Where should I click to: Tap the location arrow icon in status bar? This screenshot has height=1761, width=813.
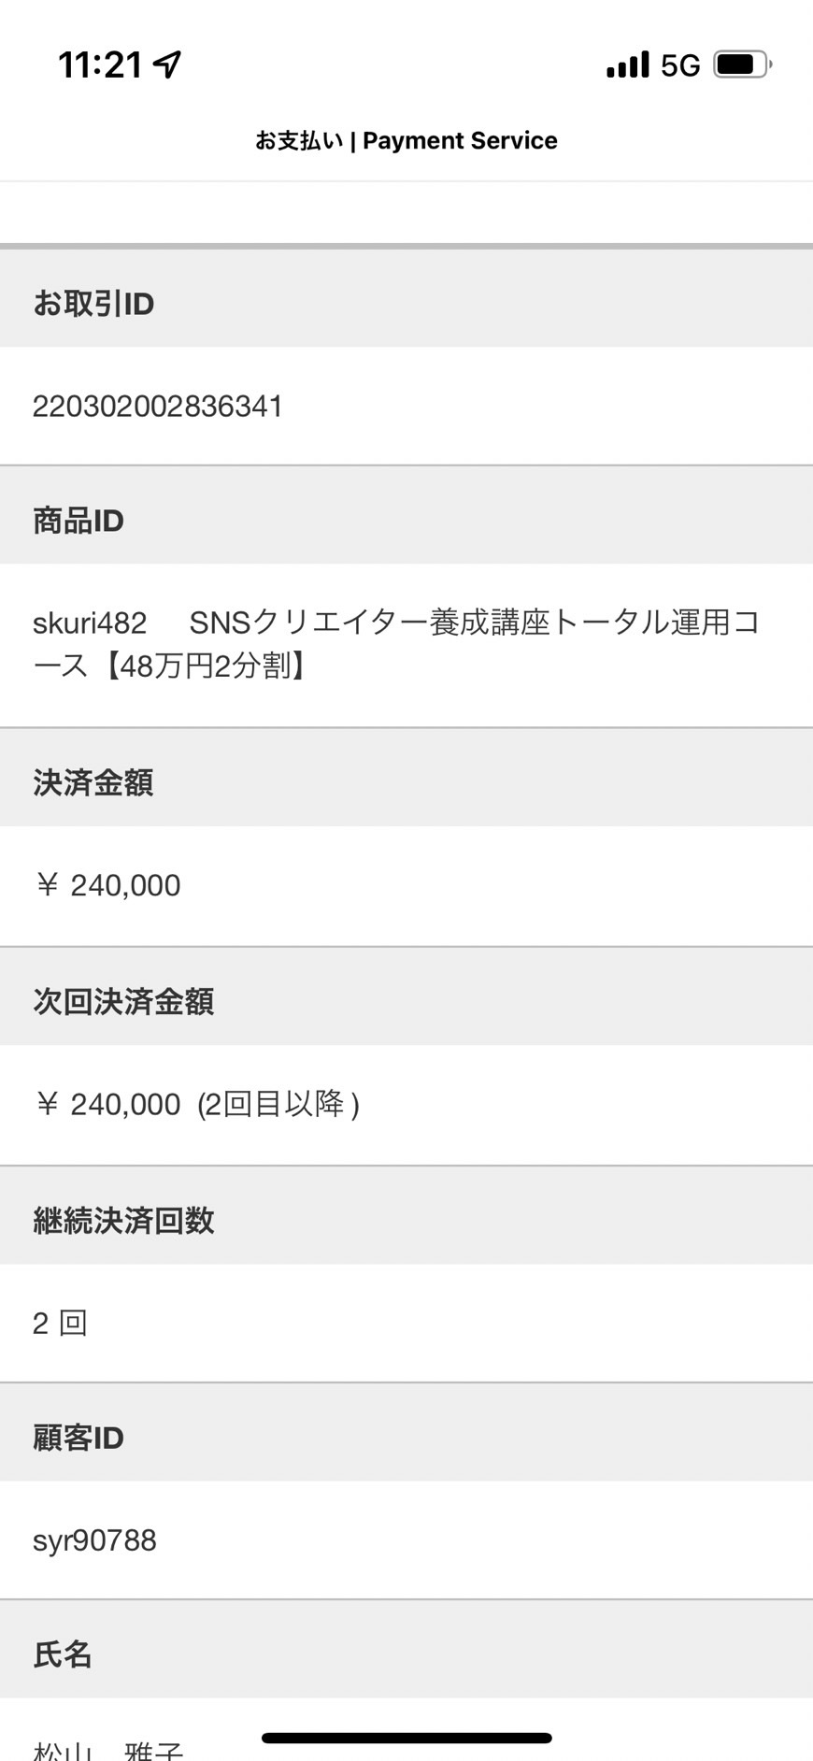pos(167,64)
